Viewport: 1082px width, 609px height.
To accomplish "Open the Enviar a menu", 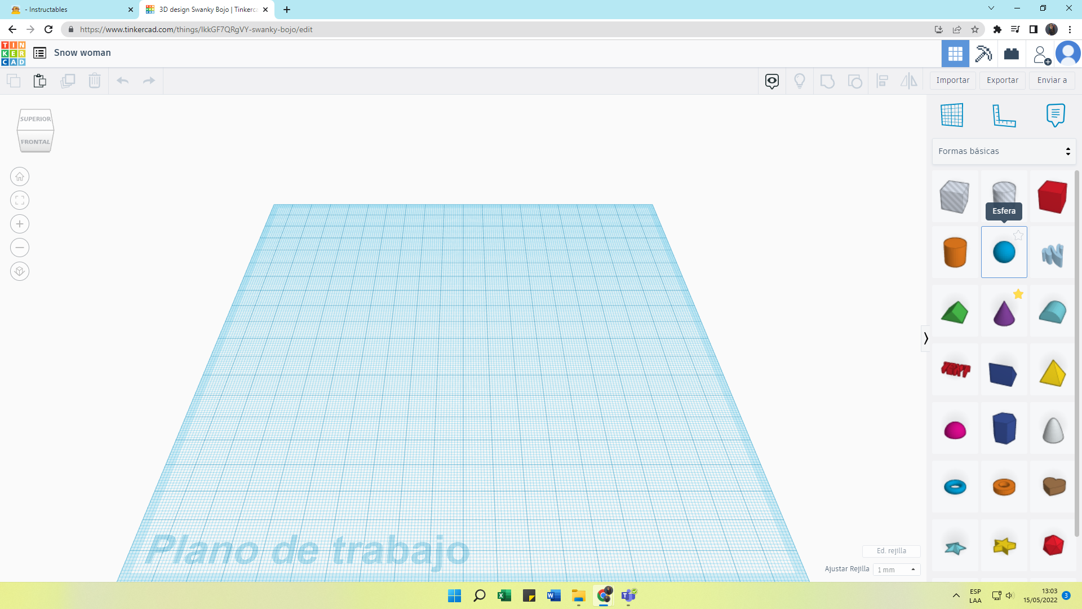I will (x=1051, y=80).
